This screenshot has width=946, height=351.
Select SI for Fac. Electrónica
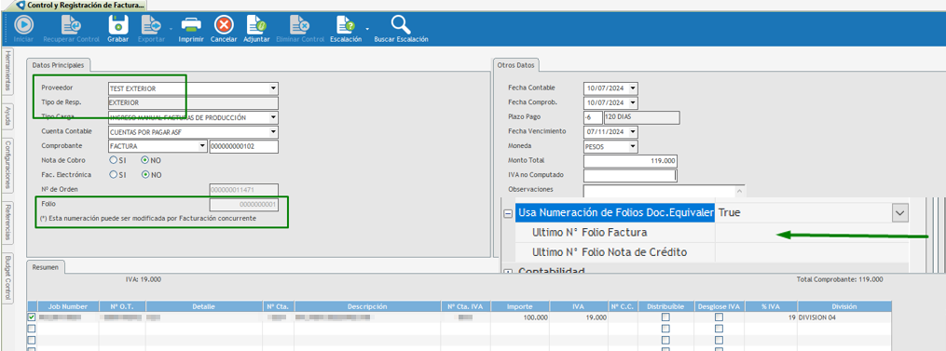pyautogui.click(x=114, y=175)
